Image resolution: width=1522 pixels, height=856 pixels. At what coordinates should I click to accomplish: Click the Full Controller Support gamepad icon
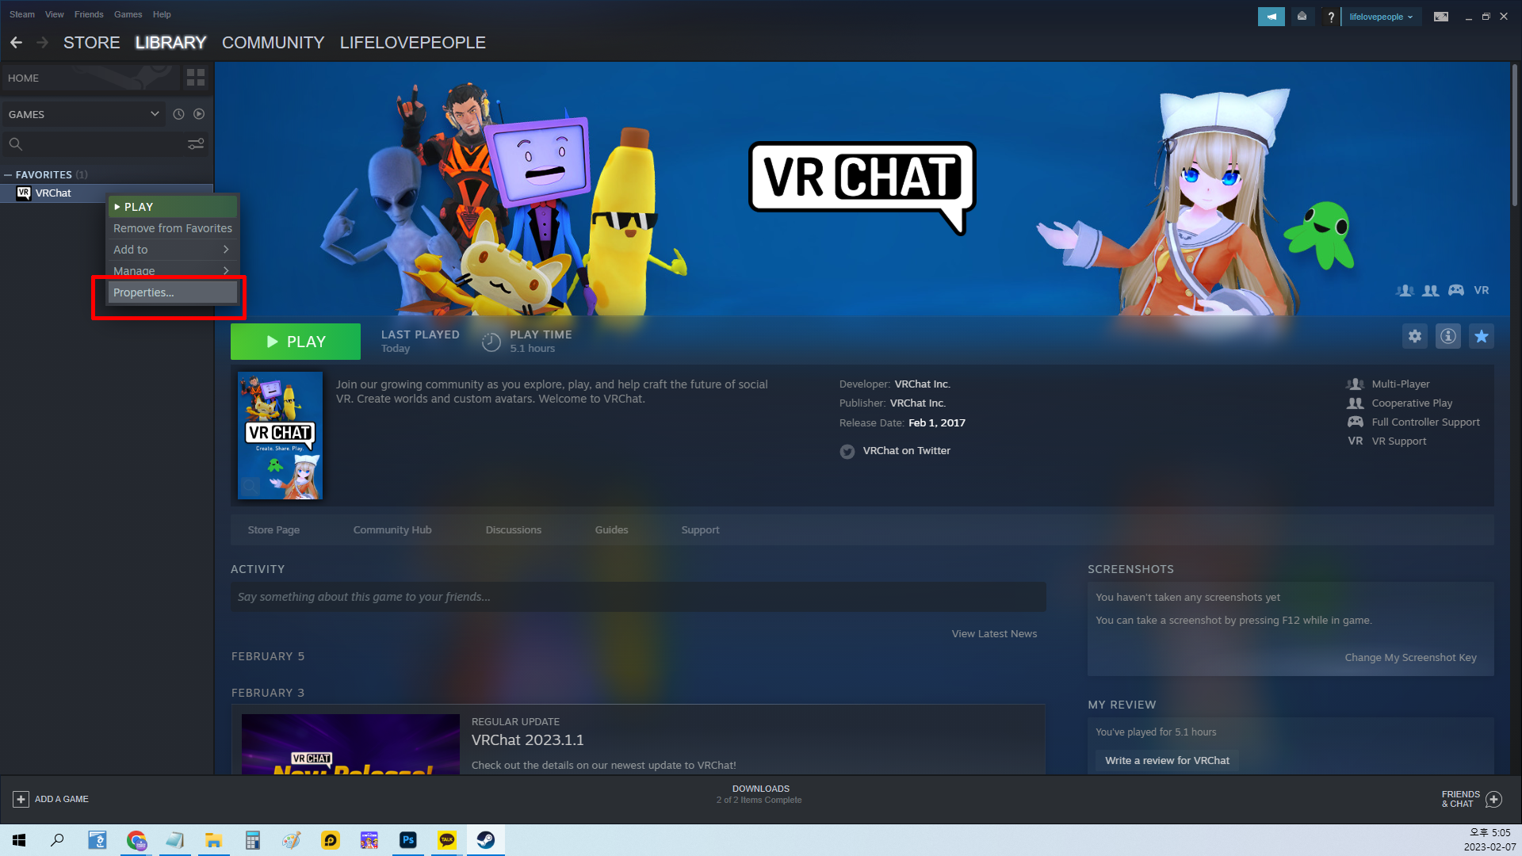click(1356, 422)
